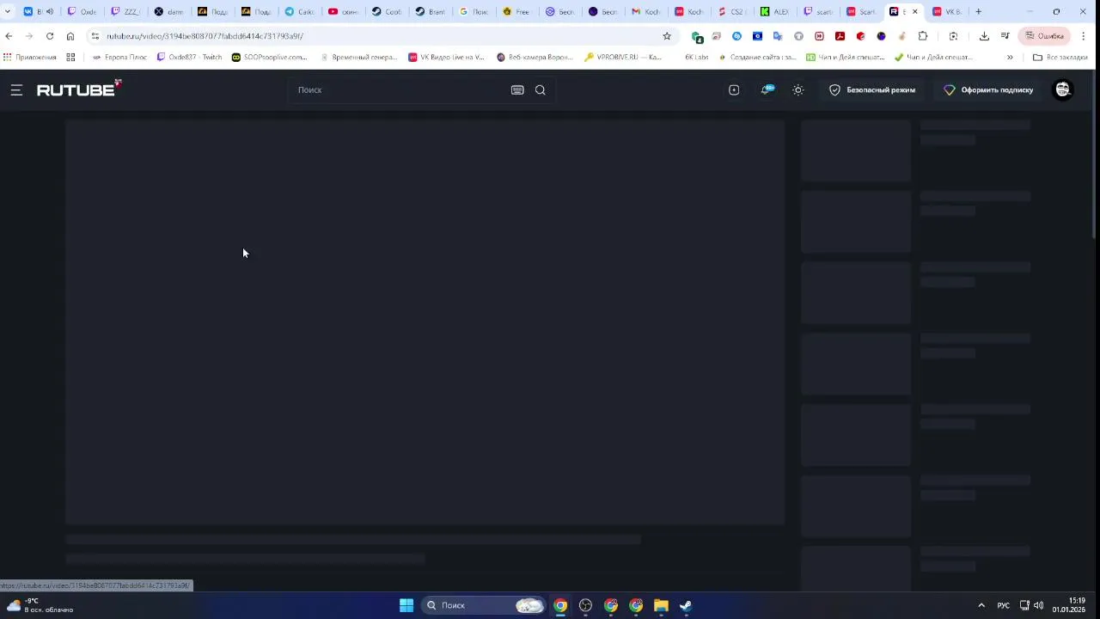Open the volume speaker tray icon

1038,605
